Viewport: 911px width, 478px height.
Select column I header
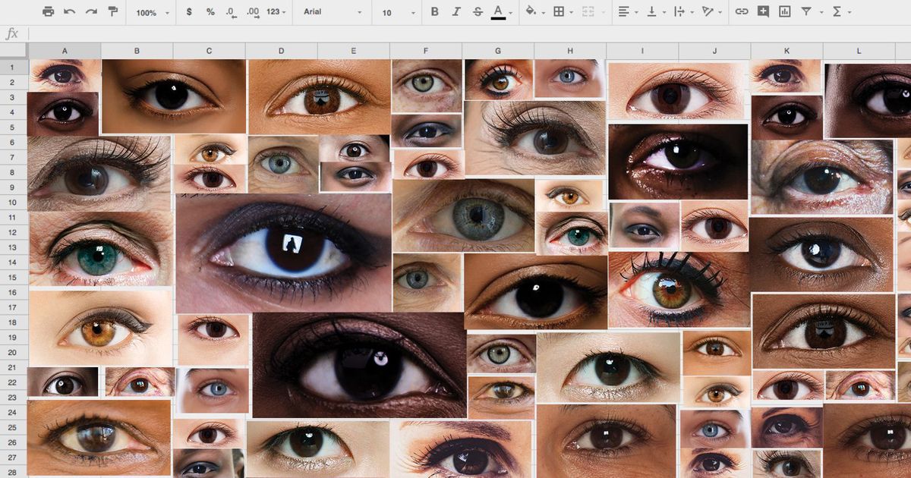click(642, 51)
